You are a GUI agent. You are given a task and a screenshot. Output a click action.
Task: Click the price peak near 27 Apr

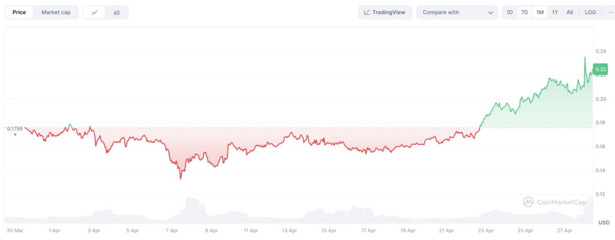tap(585, 57)
